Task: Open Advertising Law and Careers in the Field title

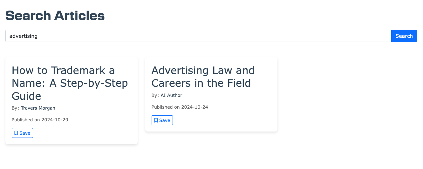Action: click(x=203, y=77)
